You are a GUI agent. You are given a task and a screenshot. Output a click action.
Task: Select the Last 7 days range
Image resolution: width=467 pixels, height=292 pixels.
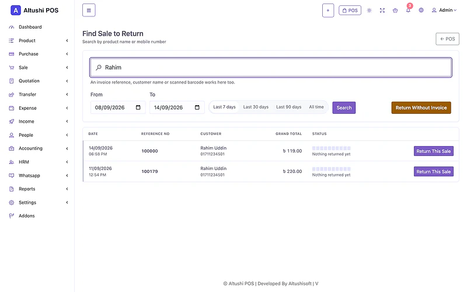(224, 107)
